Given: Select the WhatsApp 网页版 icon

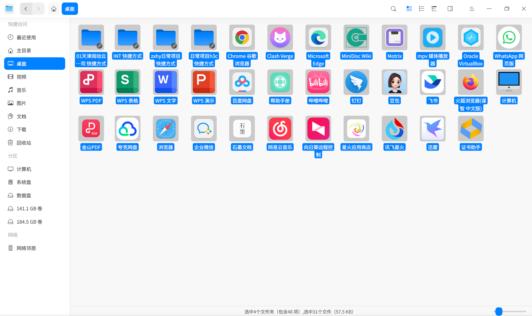Looking at the screenshot, I should click(509, 37).
